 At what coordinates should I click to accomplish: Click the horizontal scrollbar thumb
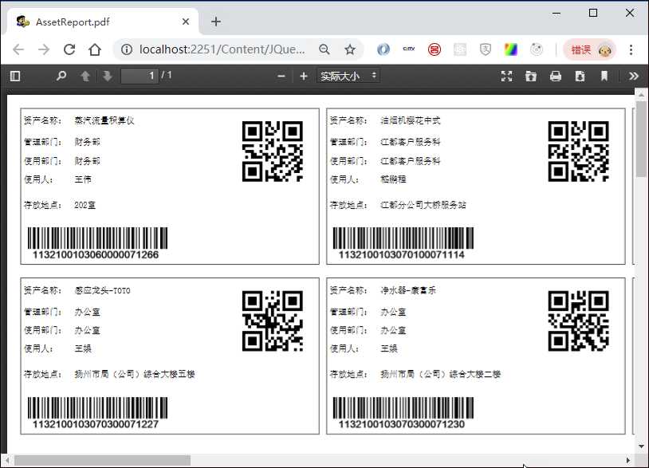pos(102,460)
